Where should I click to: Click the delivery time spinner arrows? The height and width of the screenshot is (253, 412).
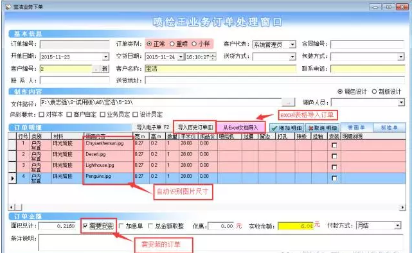click(213, 57)
